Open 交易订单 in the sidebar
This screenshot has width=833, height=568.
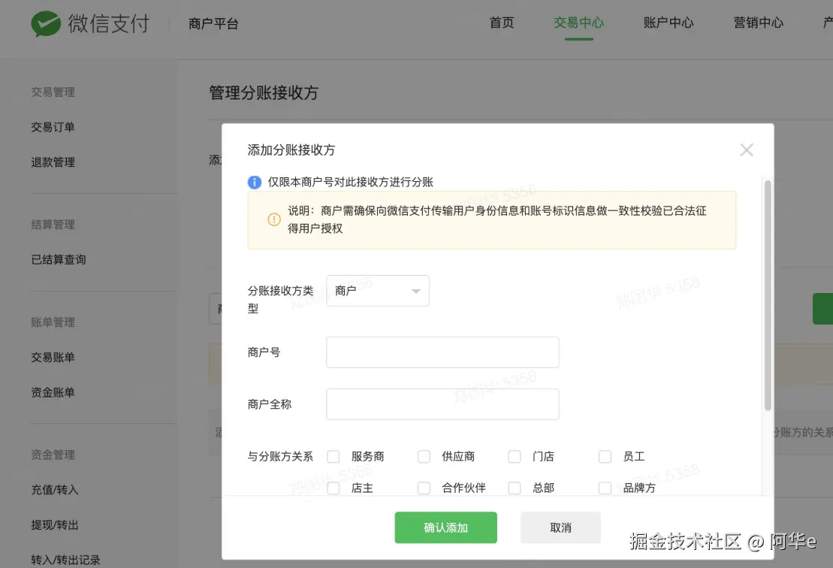pyautogui.click(x=53, y=127)
